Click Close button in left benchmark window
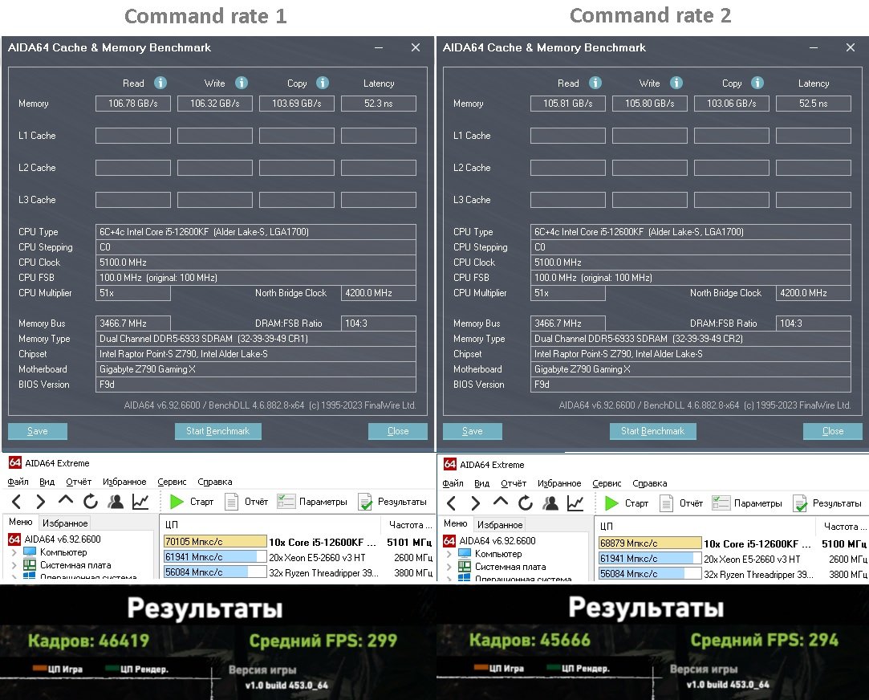The image size is (869, 700). 398,431
